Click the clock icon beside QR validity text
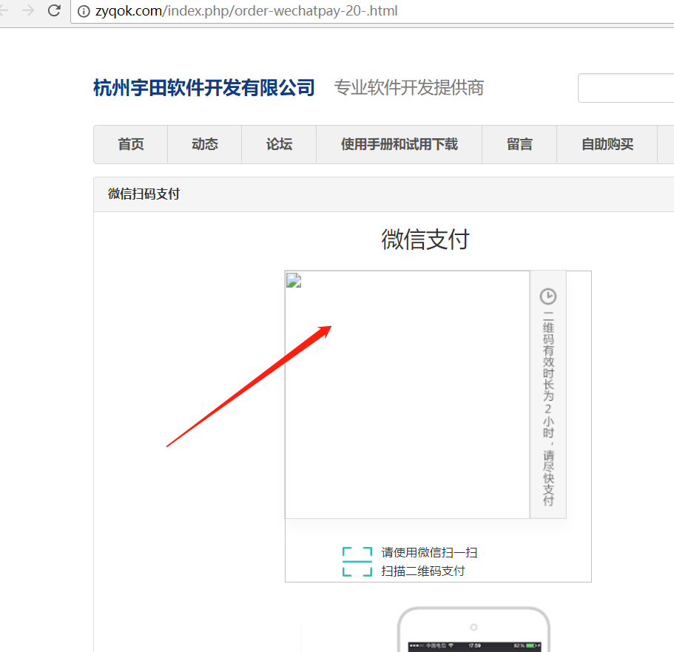Screen dimensions: 674x652 tap(548, 296)
